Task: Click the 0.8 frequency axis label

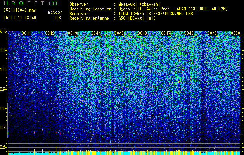Action: [x=3, y=108]
